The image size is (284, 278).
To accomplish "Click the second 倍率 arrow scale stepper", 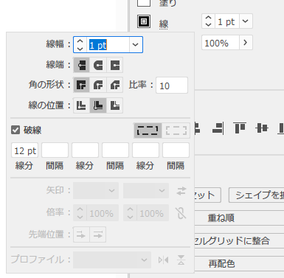I will coord(131,213).
